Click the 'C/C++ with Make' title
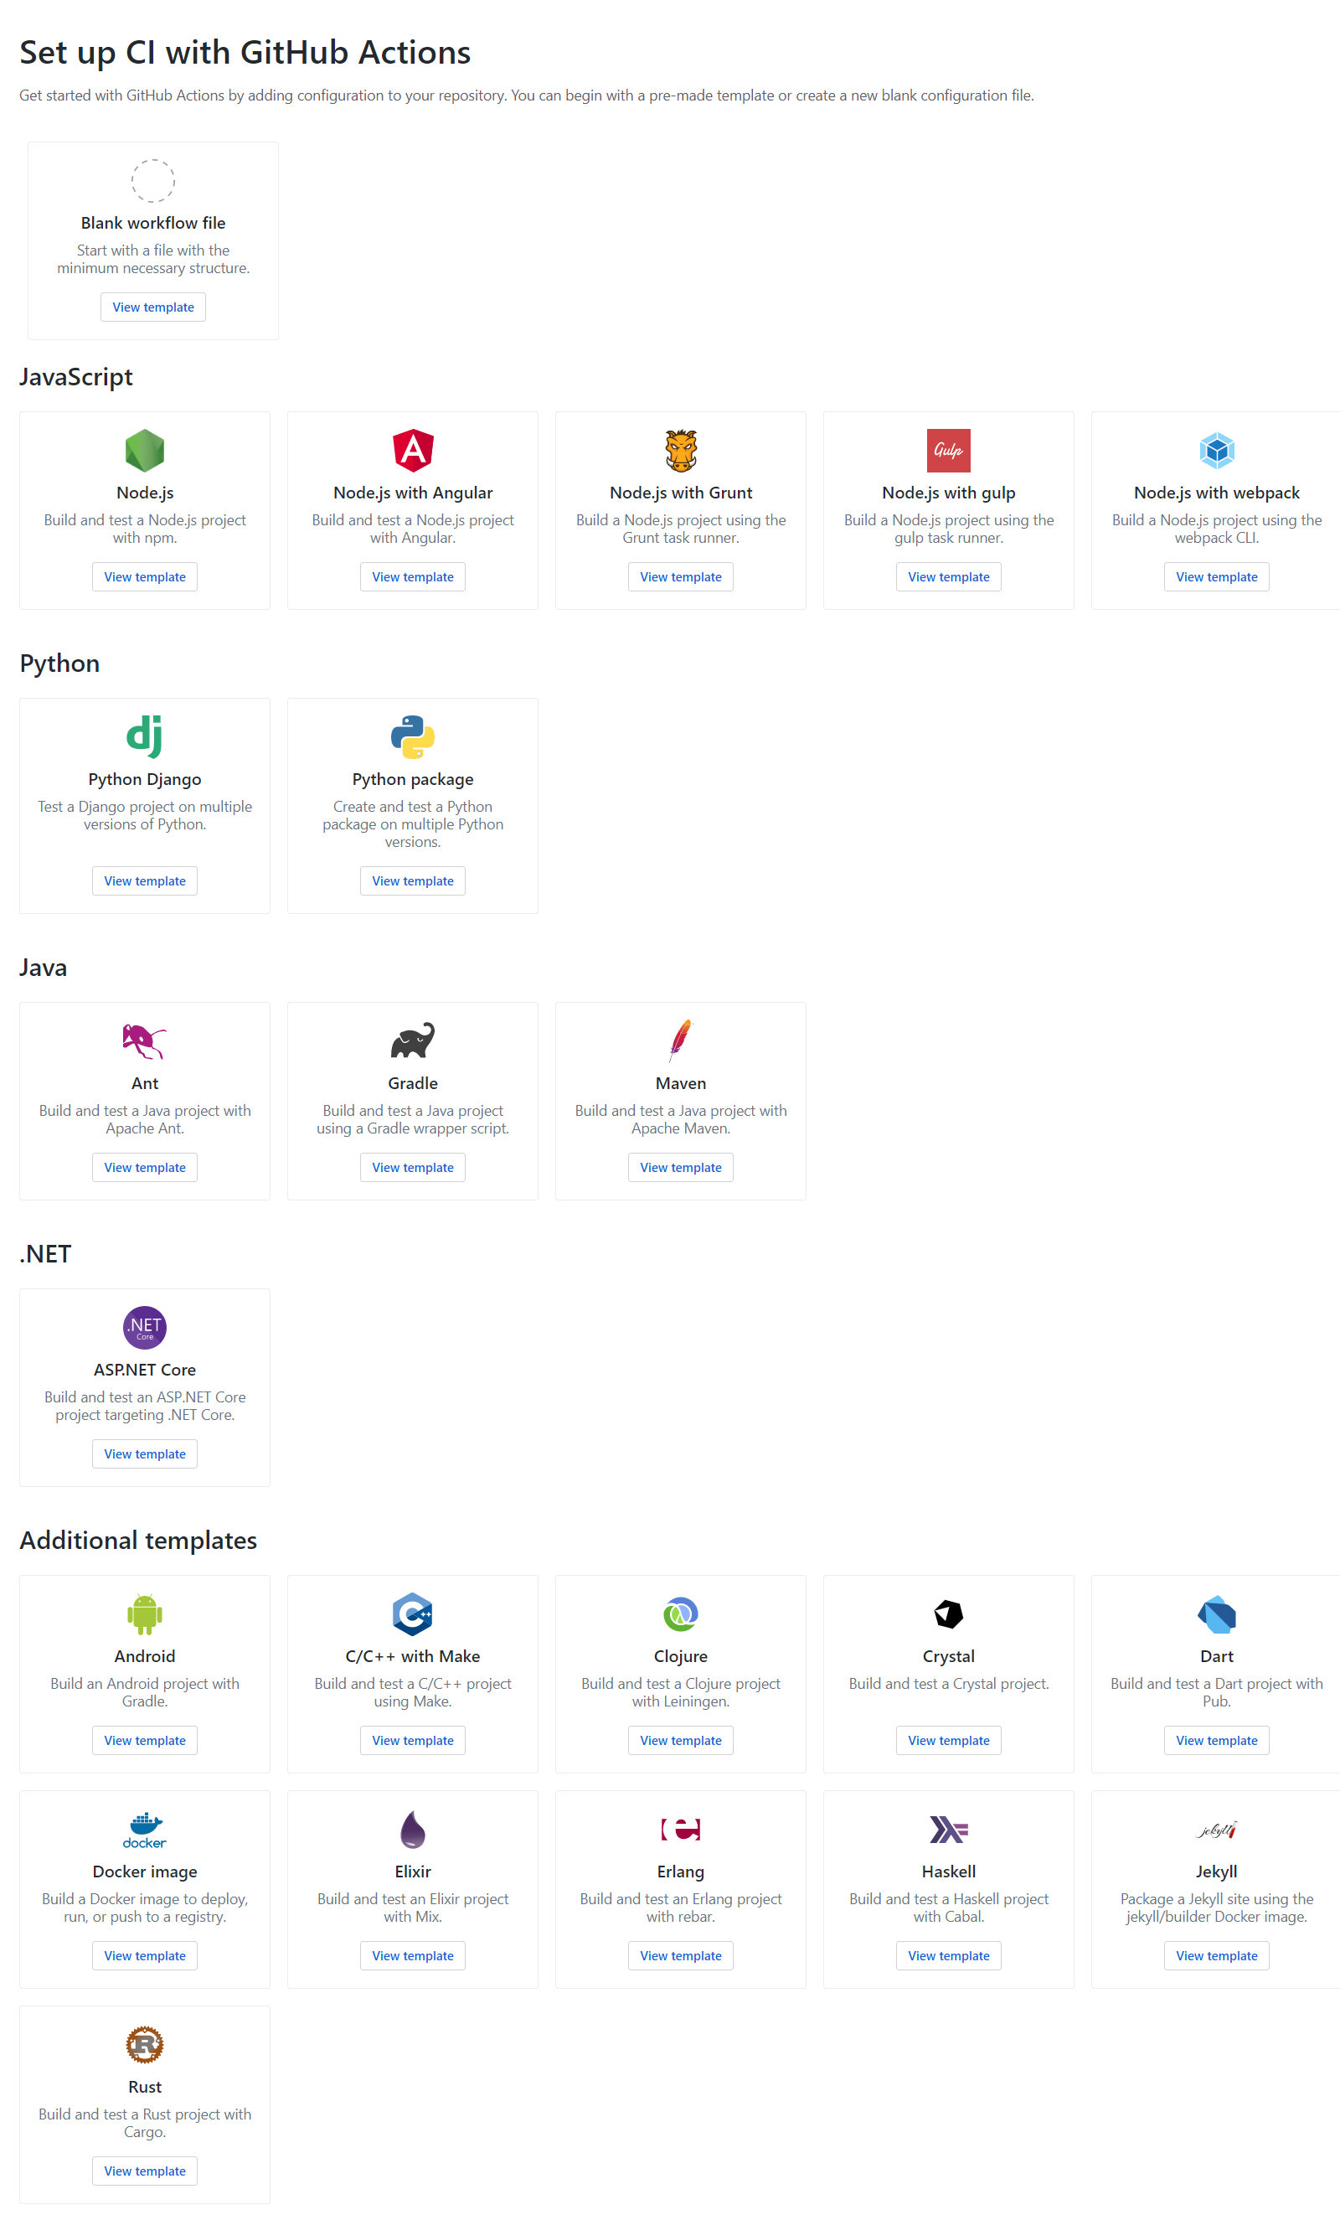The width and height of the screenshot is (1340, 2220). (414, 1656)
